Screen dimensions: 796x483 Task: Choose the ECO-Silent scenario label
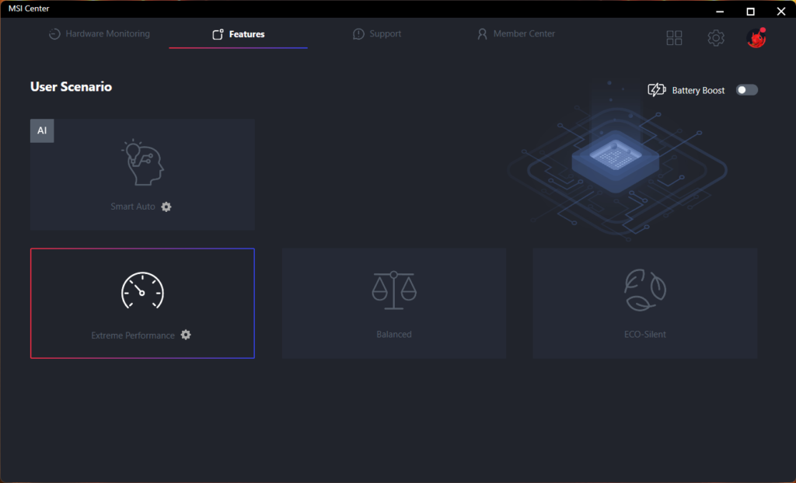(x=645, y=335)
